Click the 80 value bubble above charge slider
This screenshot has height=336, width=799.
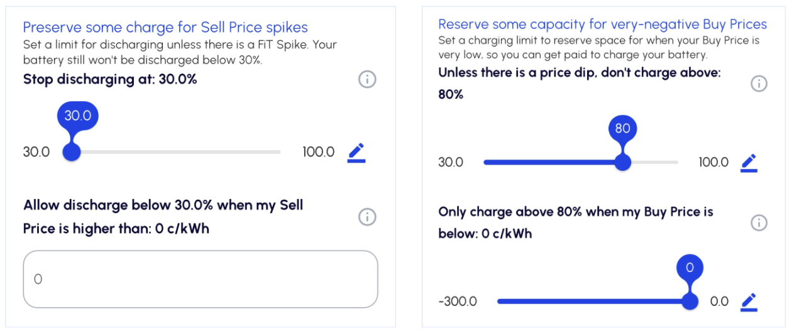[x=622, y=129]
